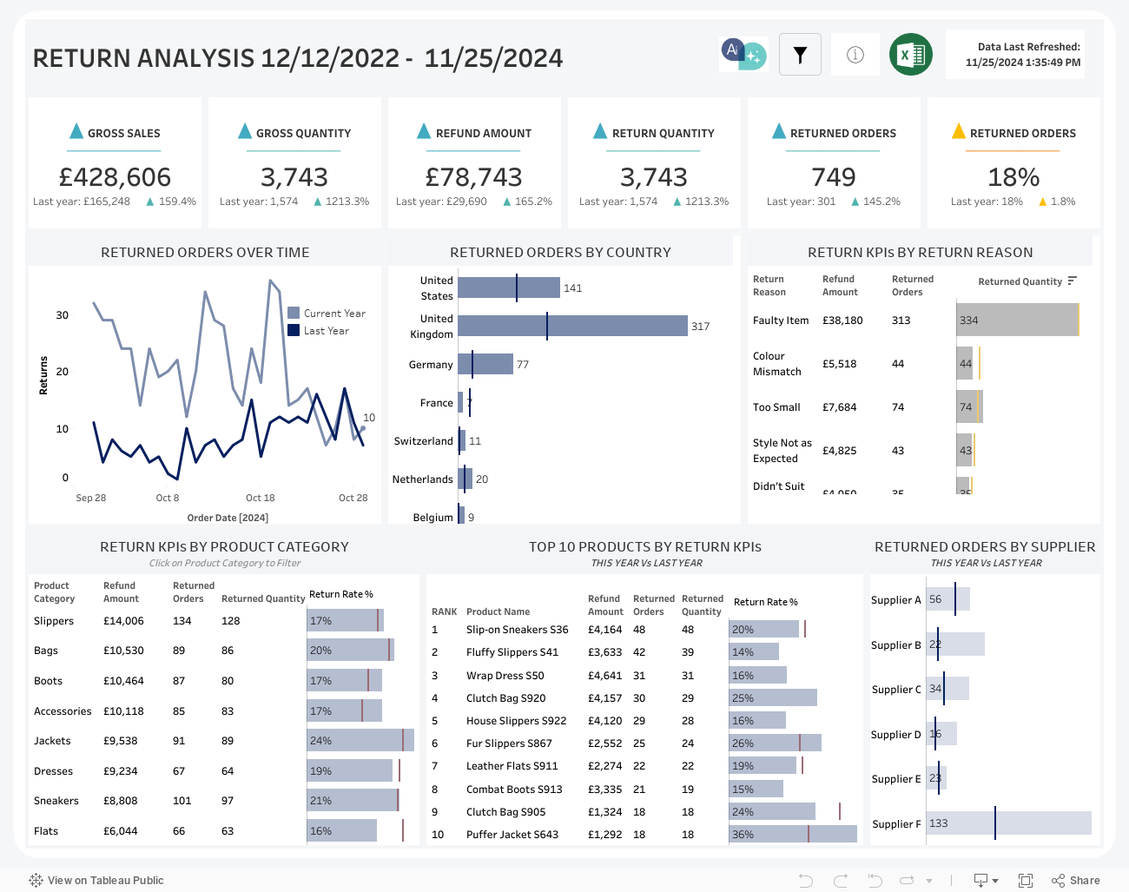Click the £78,743 refund amount value
The width and height of the screenshot is (1129, 892).
pos(474,177)
